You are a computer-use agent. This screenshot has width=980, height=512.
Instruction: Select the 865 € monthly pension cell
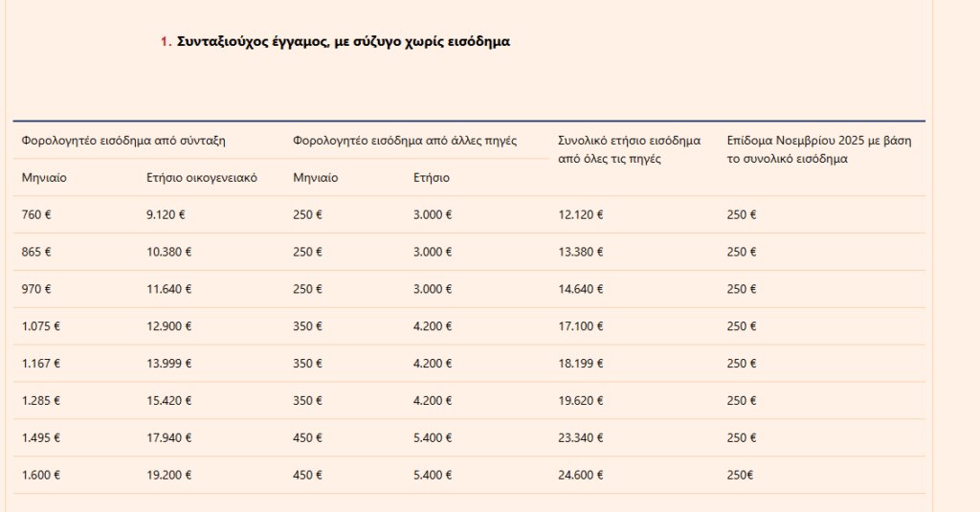pos(36,252)
